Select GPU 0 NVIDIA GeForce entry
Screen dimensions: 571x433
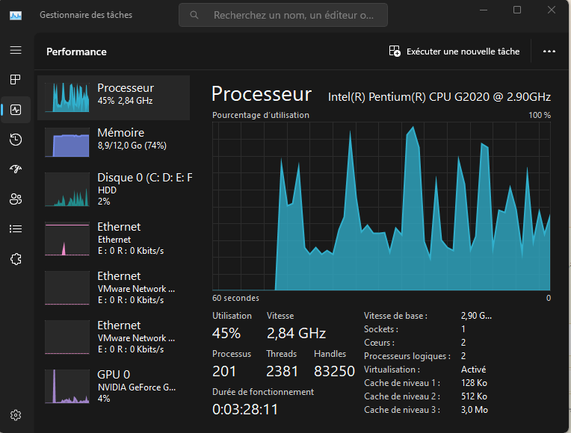[114, 387]
